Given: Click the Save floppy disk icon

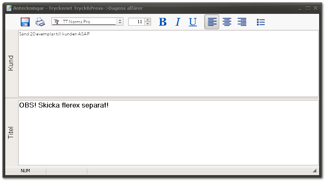Looking at the screenshot, I should (x=25, y=22).
